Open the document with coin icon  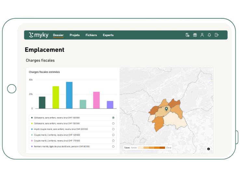click(187, 35)
